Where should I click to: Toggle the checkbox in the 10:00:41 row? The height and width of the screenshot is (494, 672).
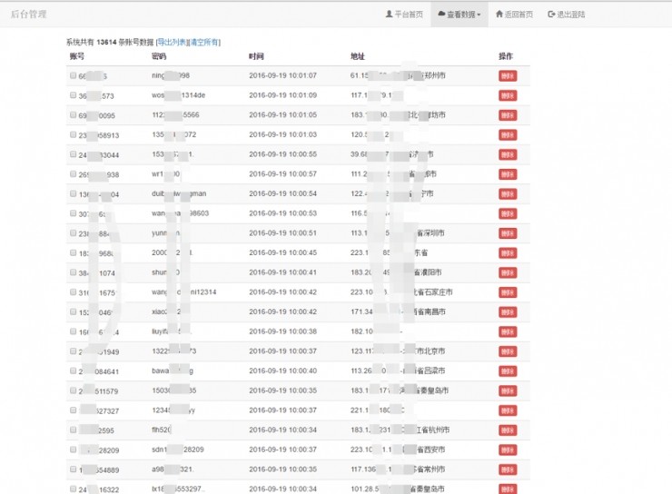pos(73,272)
